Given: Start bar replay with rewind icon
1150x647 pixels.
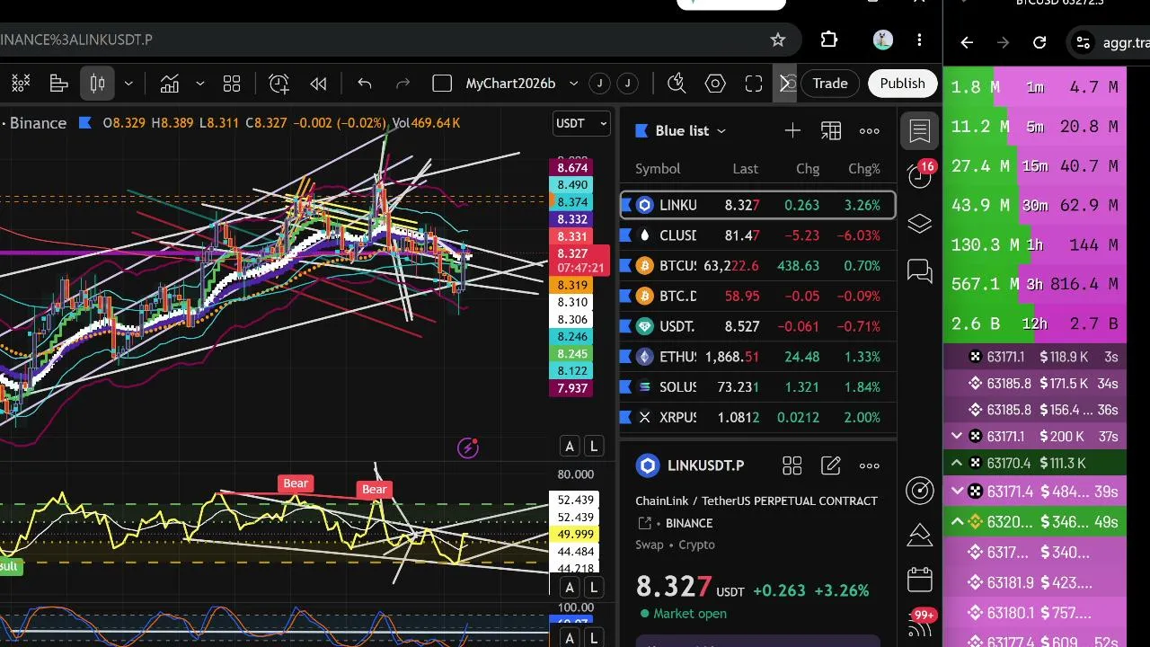Looking at the screenshot, I should 318,84.
